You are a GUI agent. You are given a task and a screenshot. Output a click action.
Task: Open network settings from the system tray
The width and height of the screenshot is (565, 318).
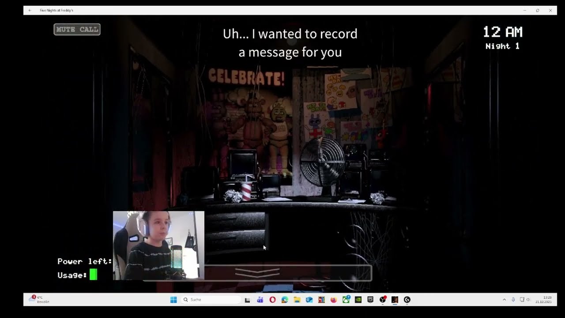522,300
